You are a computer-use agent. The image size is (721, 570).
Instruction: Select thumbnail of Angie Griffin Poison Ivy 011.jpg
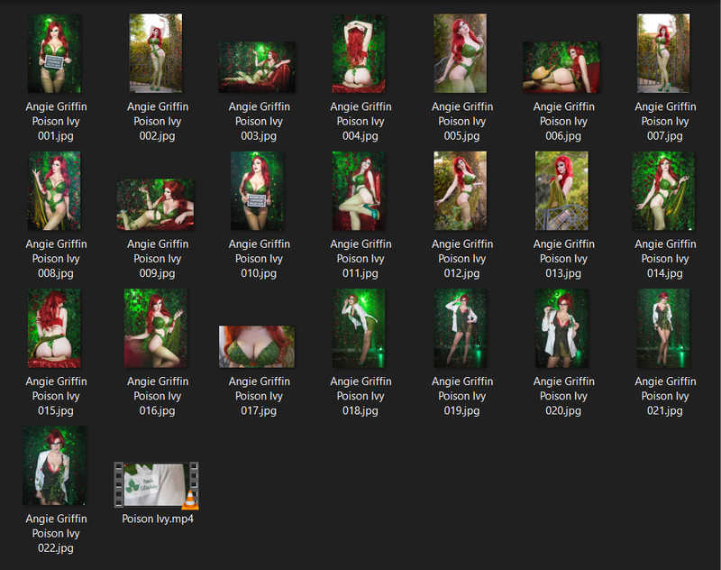point(359,191)
